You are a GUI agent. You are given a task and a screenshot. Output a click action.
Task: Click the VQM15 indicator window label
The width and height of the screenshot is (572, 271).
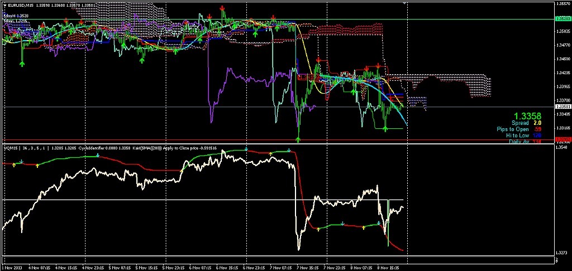tap(12, 148)
